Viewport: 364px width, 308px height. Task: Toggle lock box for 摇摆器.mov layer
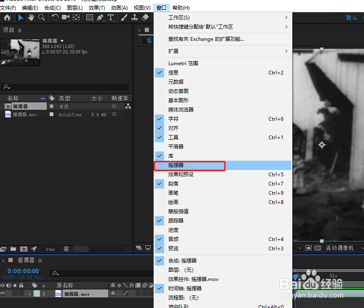point(21,293)
